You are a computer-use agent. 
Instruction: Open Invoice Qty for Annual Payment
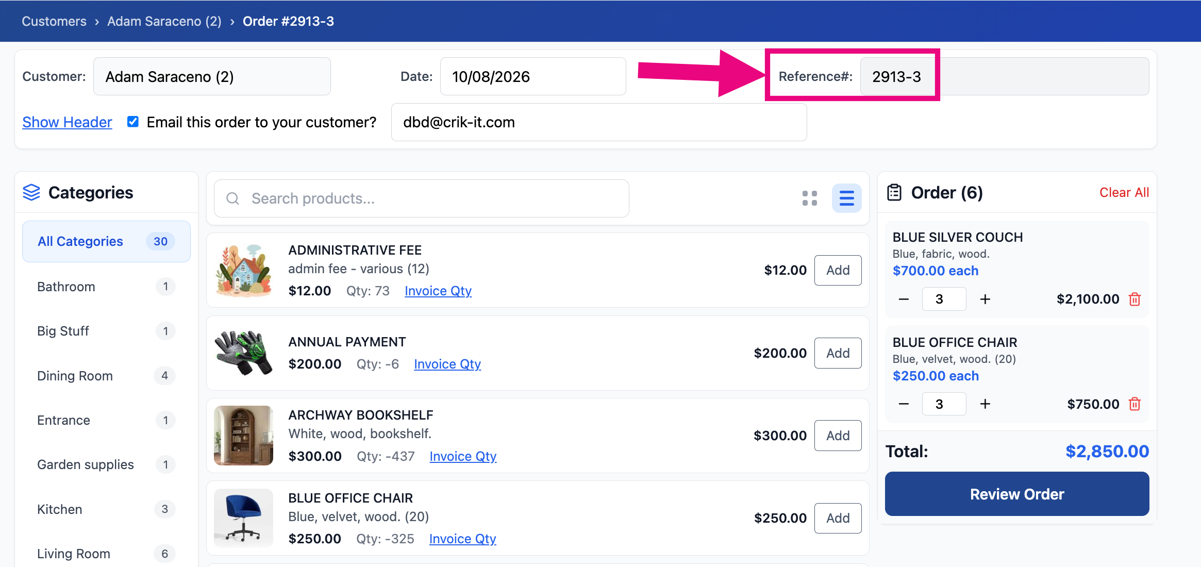tap(447, 364)
